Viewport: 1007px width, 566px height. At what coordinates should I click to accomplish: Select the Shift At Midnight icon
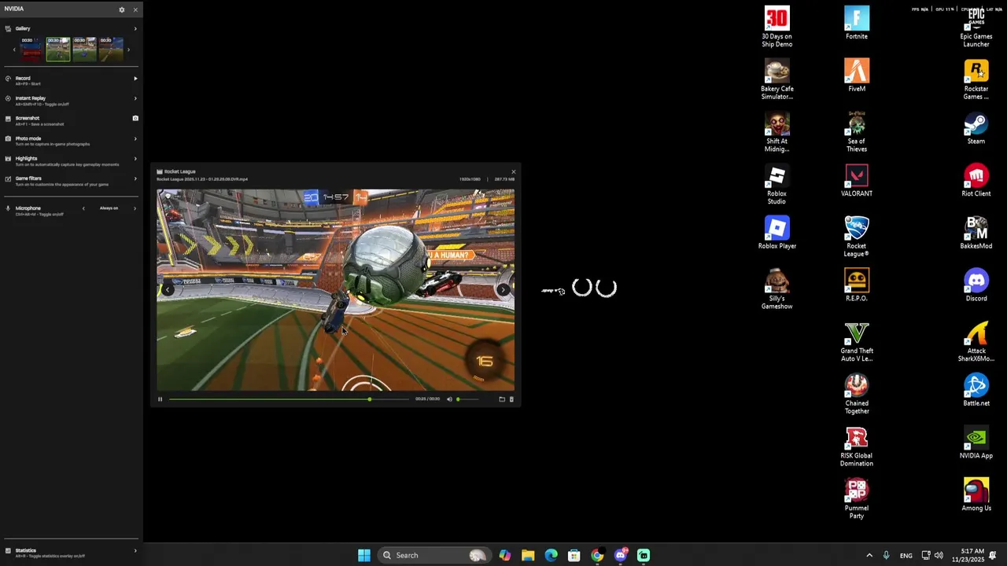coord(777,132)
